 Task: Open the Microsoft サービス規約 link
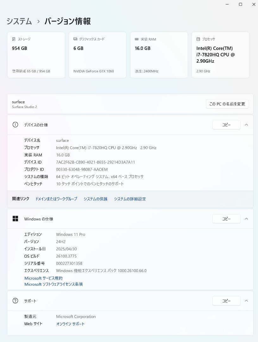tap(43, 278)
